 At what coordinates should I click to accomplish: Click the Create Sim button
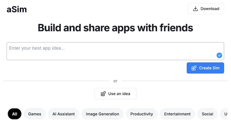click(205, 68)
